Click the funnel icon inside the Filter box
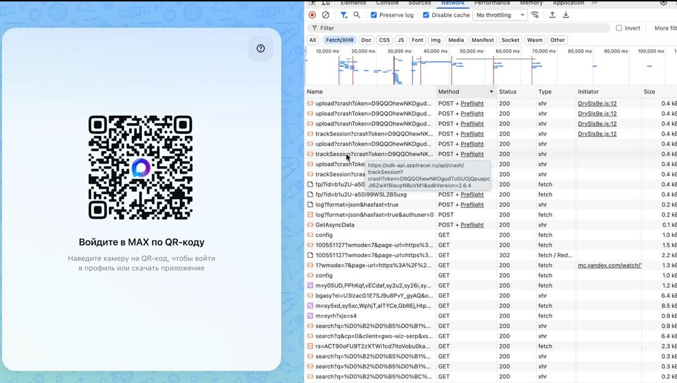Screen dimensions: 677x383 click(x=315, y=28)
